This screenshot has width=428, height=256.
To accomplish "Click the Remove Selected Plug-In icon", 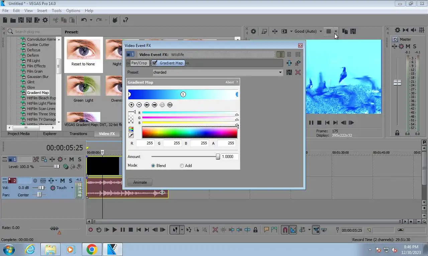I will 298,63.
